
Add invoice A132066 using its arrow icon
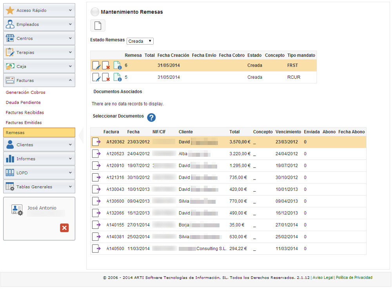96,213
